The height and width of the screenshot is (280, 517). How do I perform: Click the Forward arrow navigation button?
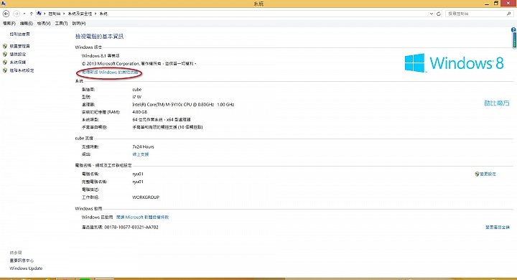point(16,14)
